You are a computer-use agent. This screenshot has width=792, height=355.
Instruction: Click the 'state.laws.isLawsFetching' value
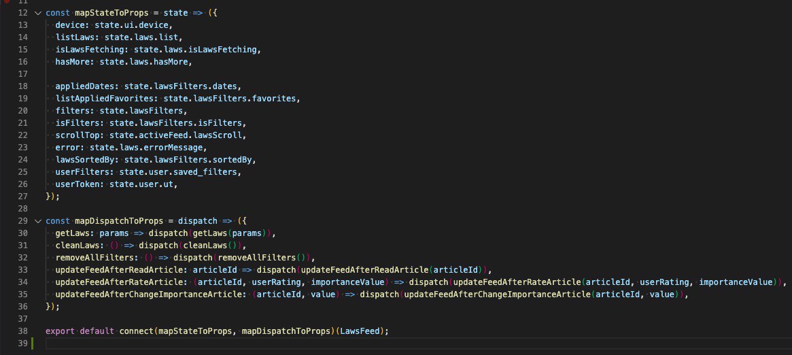[x=196, y=50]
